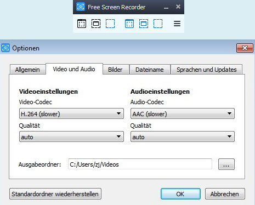Go to the Dateiname tab
255x205 pixels.
pos(150,70)
